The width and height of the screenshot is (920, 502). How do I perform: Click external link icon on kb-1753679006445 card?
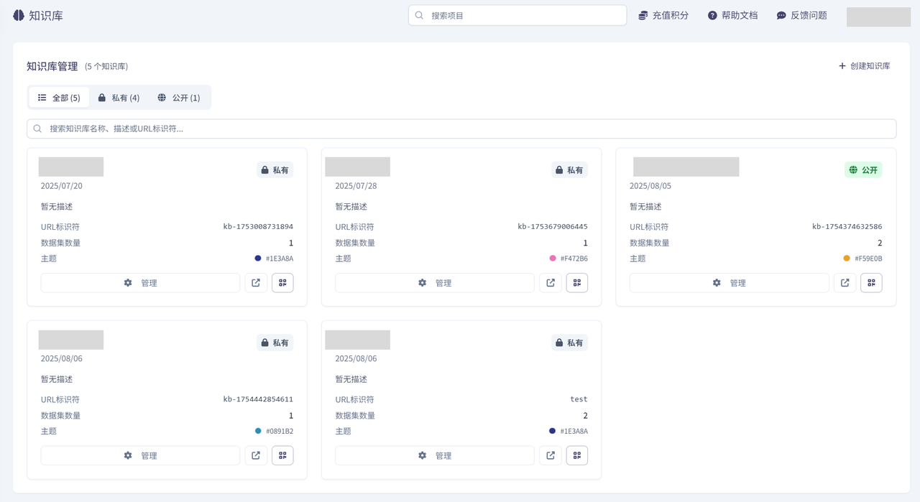pyautogui.click(x=551, y=282)
